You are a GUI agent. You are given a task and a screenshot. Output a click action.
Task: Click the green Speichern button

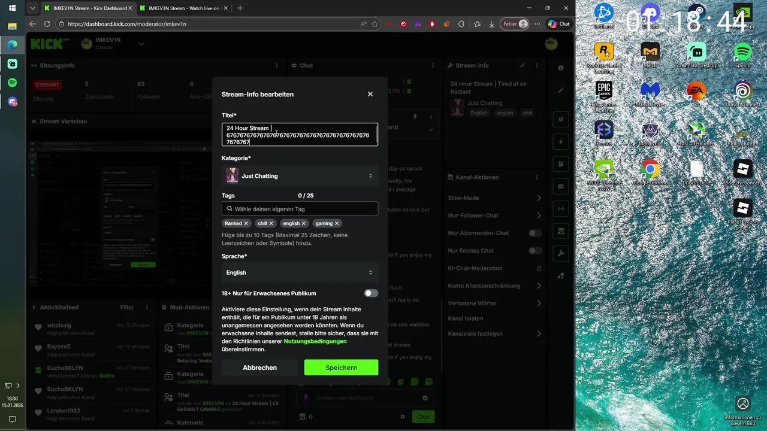point(341,368)
